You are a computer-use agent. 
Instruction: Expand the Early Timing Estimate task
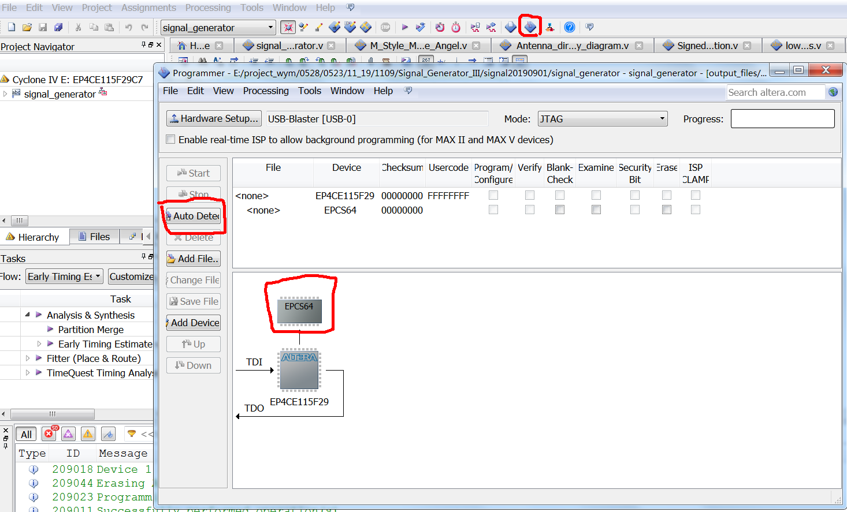[x=39, y=343]
